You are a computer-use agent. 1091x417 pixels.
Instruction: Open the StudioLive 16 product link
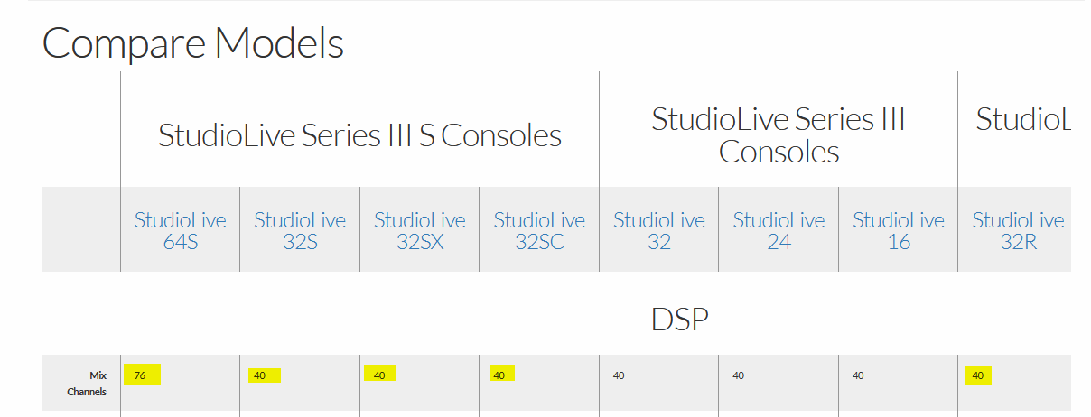tap(899, 231)
